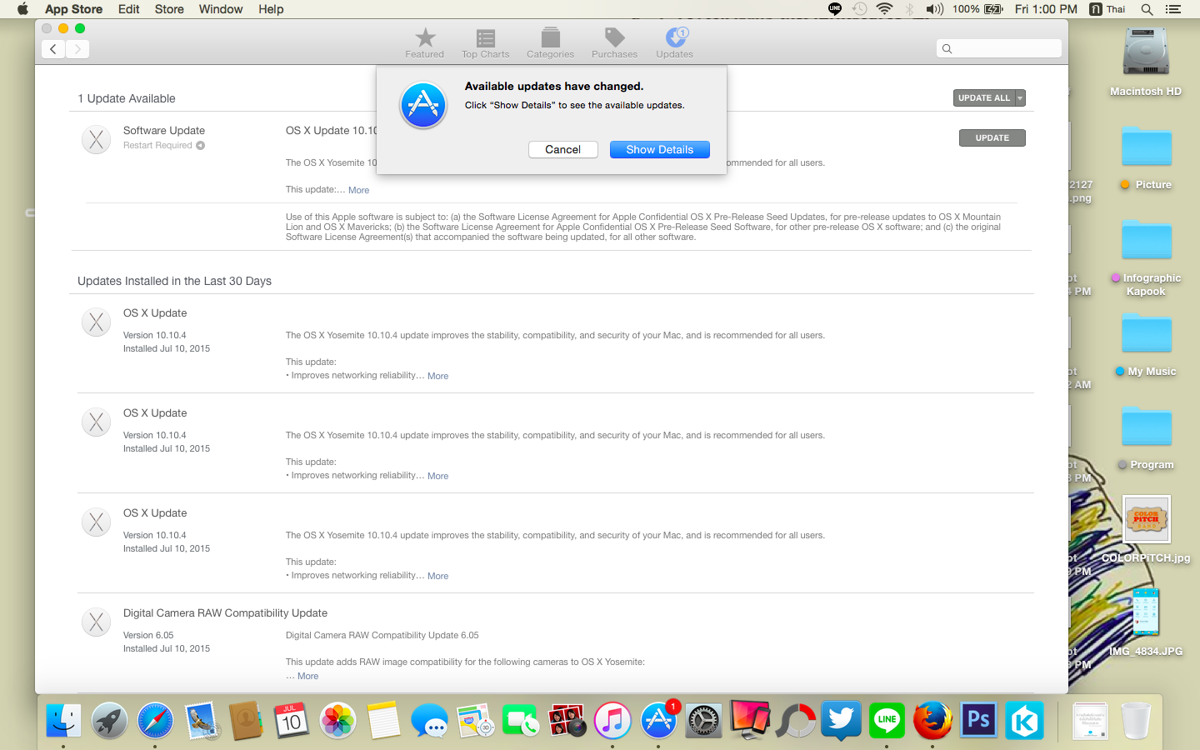Image resolution: width=1200 pixels, height=750 pixels.
Task: Launch Photoshop from the Dock
Action: pyautogui.click(x=978, y=720)
